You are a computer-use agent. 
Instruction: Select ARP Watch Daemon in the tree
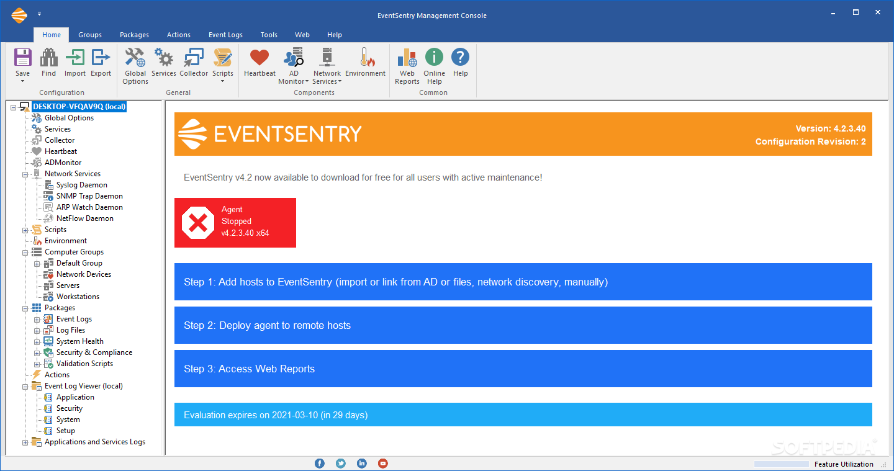pyautogui.click(x=89, y=207)
